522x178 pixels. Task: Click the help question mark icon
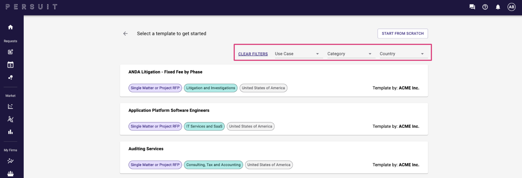[485, 7]
